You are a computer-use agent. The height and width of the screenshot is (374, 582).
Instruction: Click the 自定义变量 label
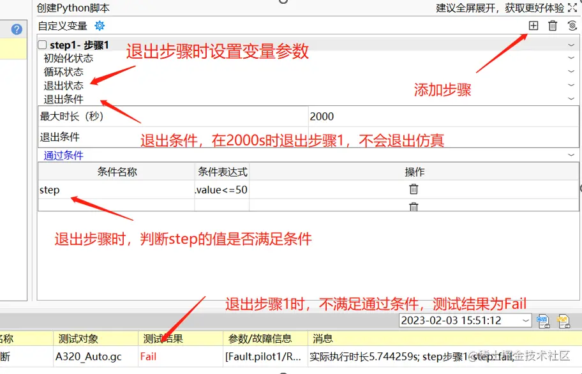[63, 26]
